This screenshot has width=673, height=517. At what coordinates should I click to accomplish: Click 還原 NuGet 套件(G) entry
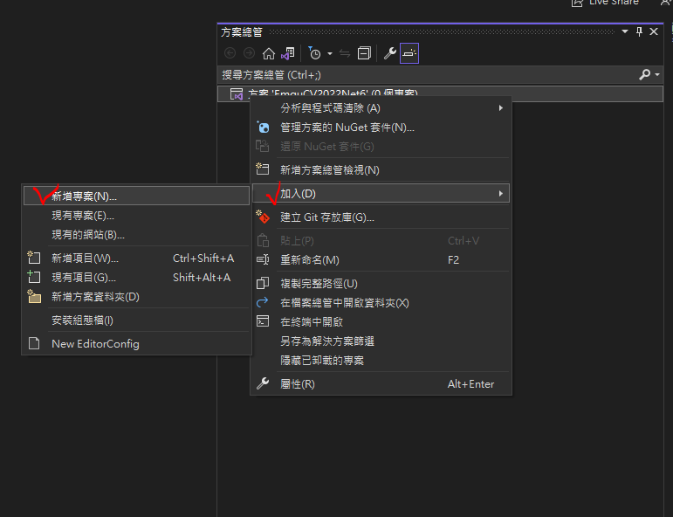tap(381, 147)
